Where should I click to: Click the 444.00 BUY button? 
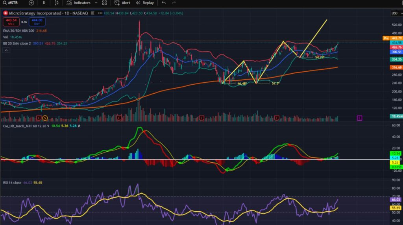[x=37, y=22]
